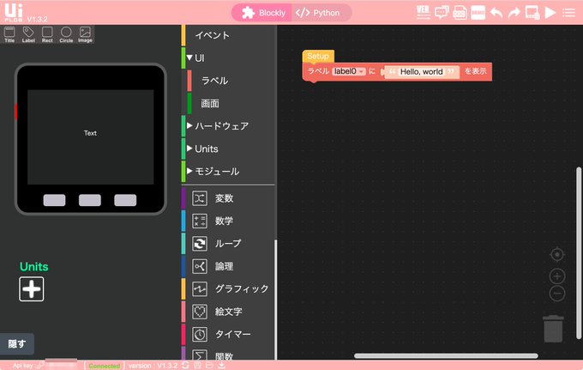The image size is (583, 370).
Task: Click the save icon in status bar
Action: (197, 366)
